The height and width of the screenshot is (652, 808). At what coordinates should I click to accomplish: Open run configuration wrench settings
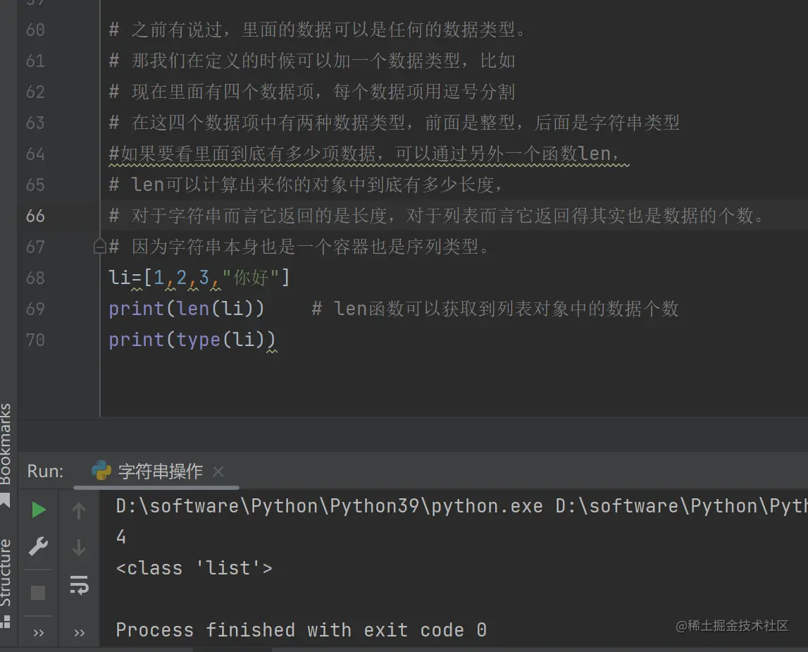tap(39, 546)
